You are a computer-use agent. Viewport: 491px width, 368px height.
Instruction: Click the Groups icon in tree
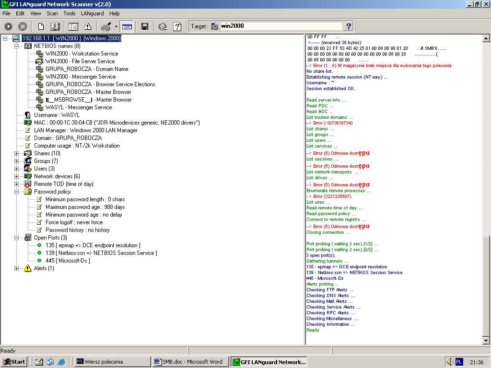[28, 161]
